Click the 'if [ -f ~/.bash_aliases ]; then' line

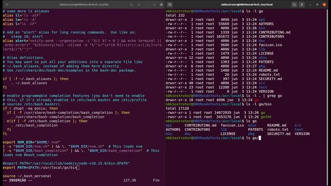[36, 79]
